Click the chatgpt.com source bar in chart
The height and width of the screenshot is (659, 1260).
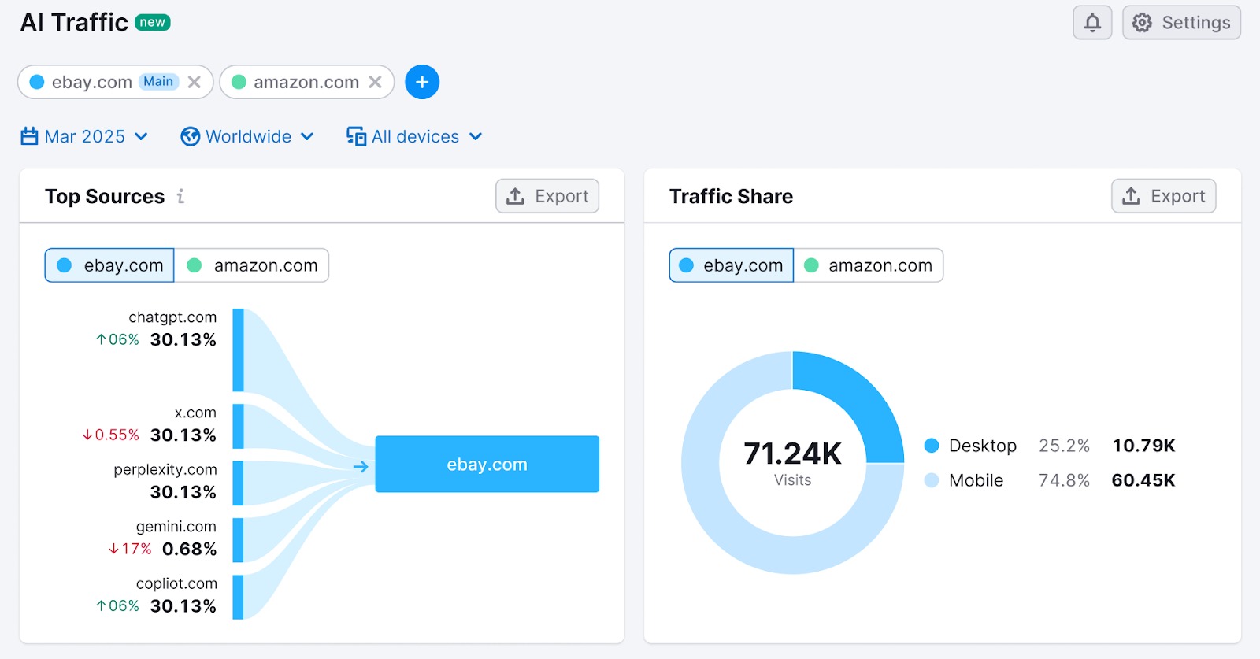pyautogui.click(x=238, y=350)
